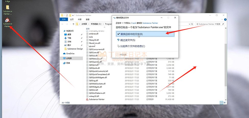
Task: Go back with the Explorer back arrow
Action: point(63,24)
